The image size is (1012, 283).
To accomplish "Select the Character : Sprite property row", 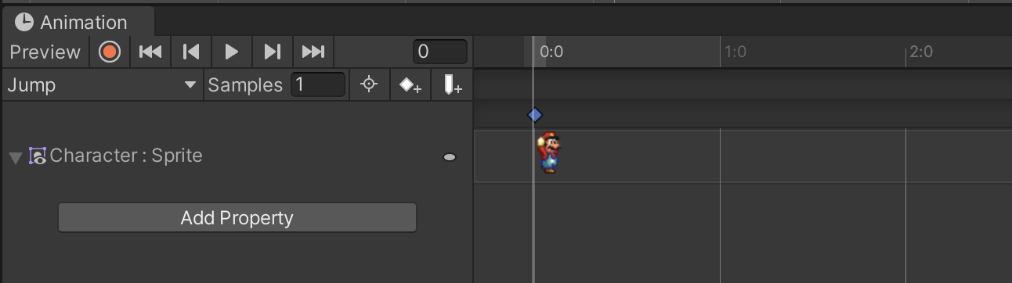I will tap(237, 156).
